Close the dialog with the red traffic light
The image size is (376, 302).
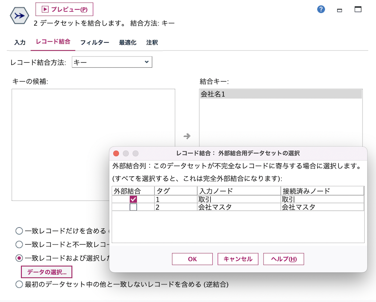coord(116,154)
